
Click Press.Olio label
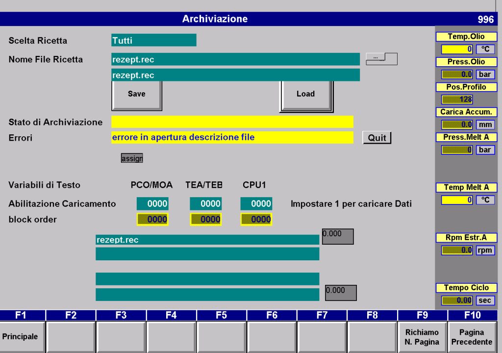tap(466, 62)
